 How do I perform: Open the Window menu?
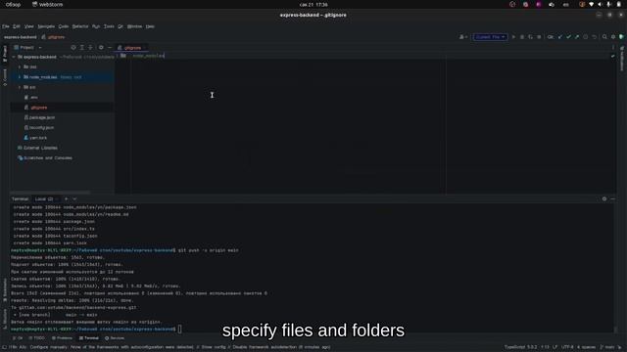(134, 26)
